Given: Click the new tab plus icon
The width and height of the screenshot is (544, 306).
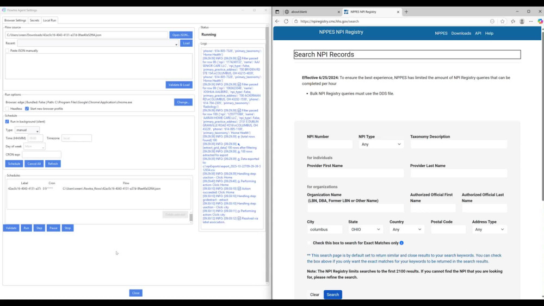Looking at the screenshot, I should point(406,12).
